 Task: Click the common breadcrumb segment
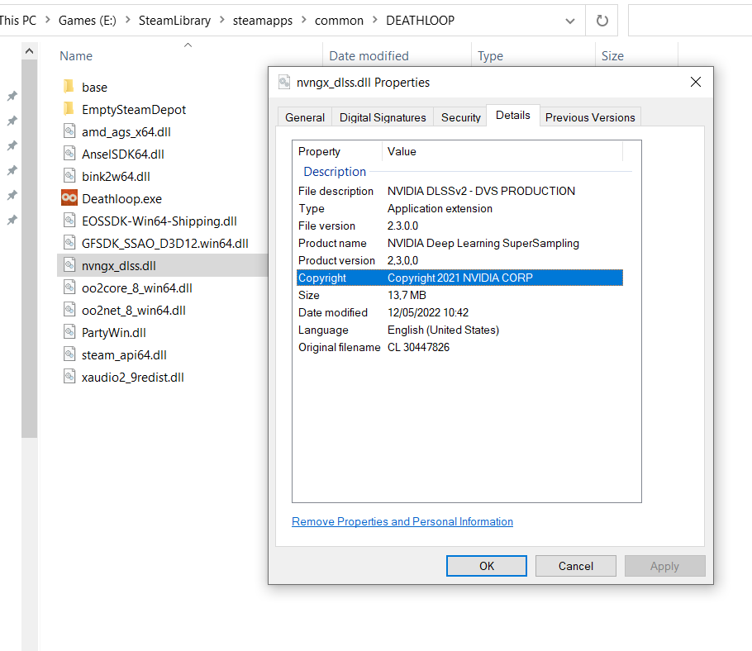339,21
